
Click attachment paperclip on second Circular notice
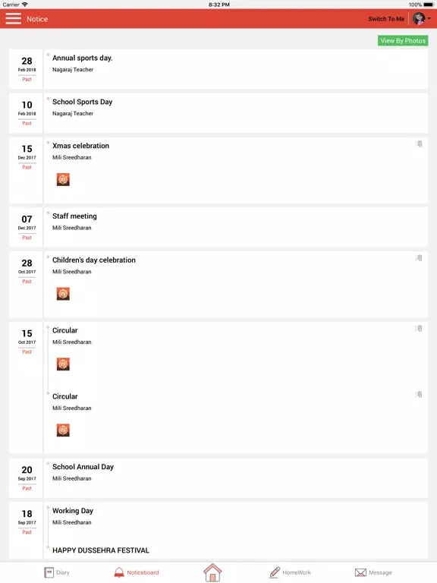(x=419, y=395)
